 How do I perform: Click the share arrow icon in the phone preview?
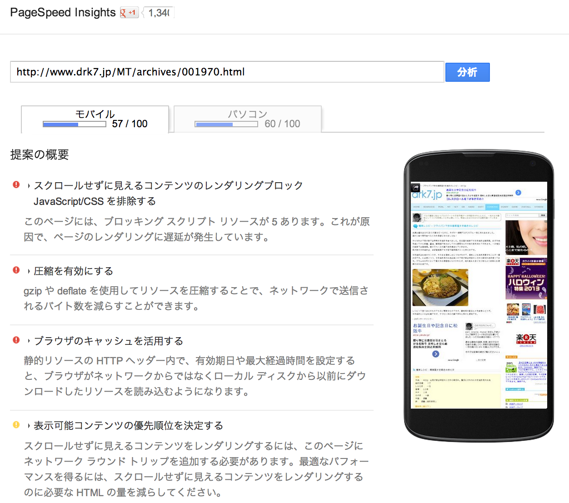tap(415, 187)
